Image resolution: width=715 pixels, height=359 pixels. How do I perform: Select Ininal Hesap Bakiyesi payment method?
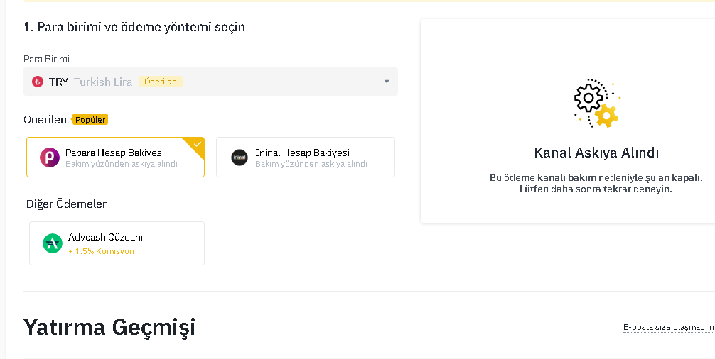(306, 157)
